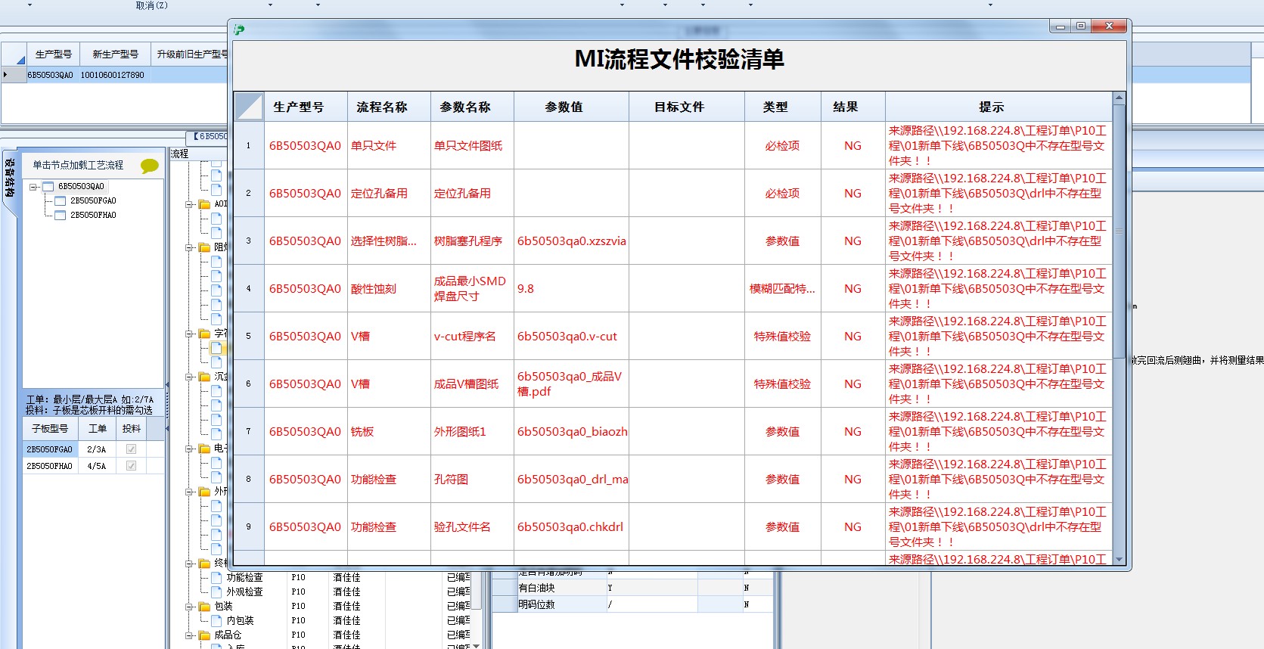Select the 2B5050FHA0 tree node
The height and width of the screenshot is (649, 1264).
(x=93, y=215)
